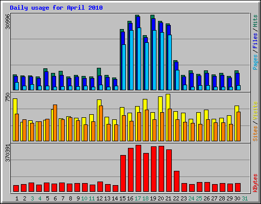The width and height of the screenshot is (261, 204).
Task: Click the day 12 yellow visits bar
Action: 98,120
